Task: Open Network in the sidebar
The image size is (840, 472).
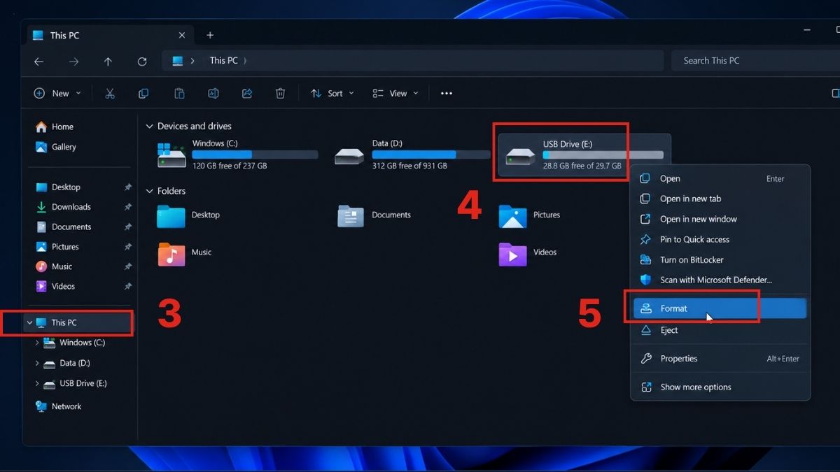Action: (x=59, y=406)
